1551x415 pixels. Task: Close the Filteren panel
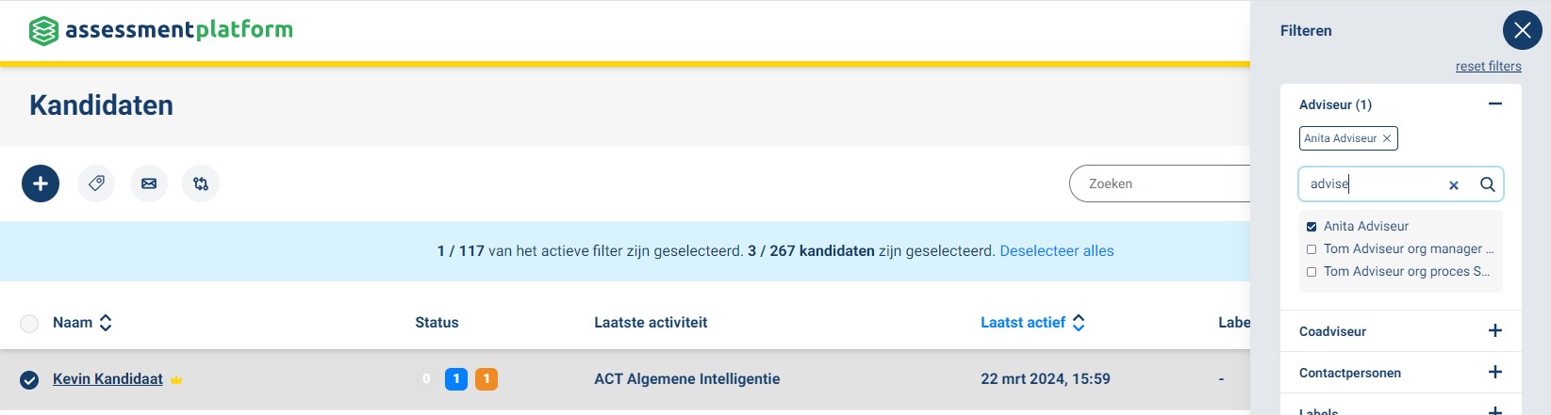tap(1522, 30)
